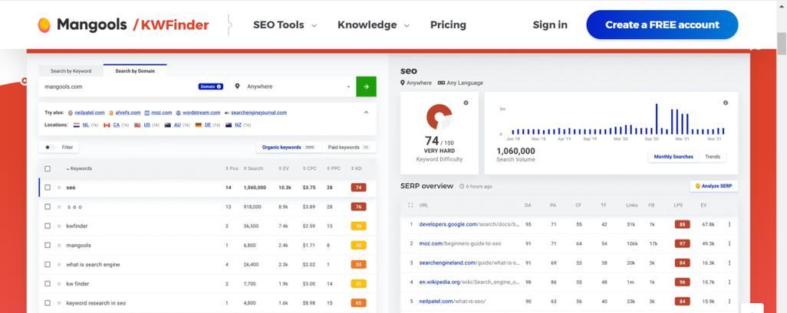Viewport: 787px width, 313px height.
Task: Switch to Search by Keyword tab
Action: click(71, 71)
